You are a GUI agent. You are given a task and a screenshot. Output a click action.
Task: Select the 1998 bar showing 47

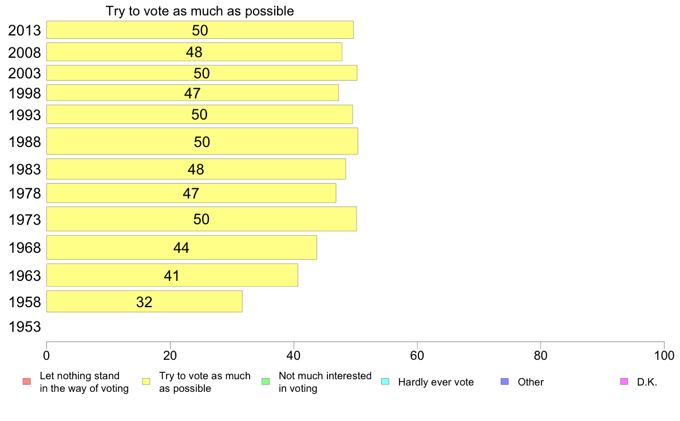(x=192, y=93)
